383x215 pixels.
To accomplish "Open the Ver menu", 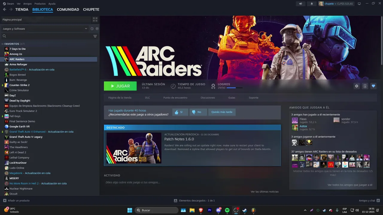I will (x=19, y=4).
